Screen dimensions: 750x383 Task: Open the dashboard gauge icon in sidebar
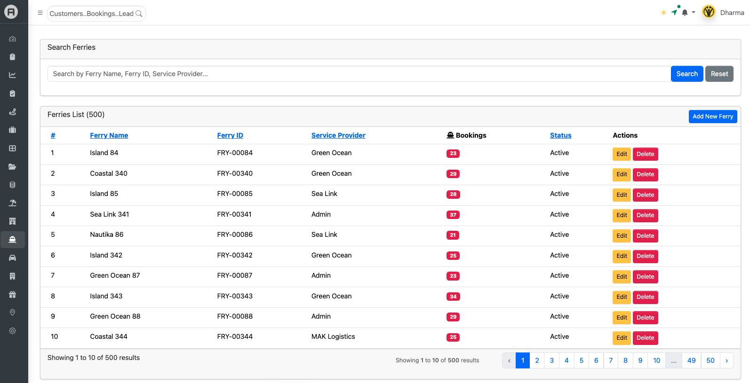(x=13, y=39)
